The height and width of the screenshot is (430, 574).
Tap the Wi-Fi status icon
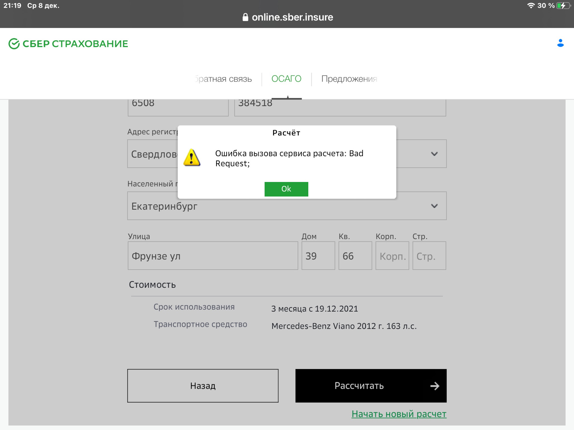[531, 5]
